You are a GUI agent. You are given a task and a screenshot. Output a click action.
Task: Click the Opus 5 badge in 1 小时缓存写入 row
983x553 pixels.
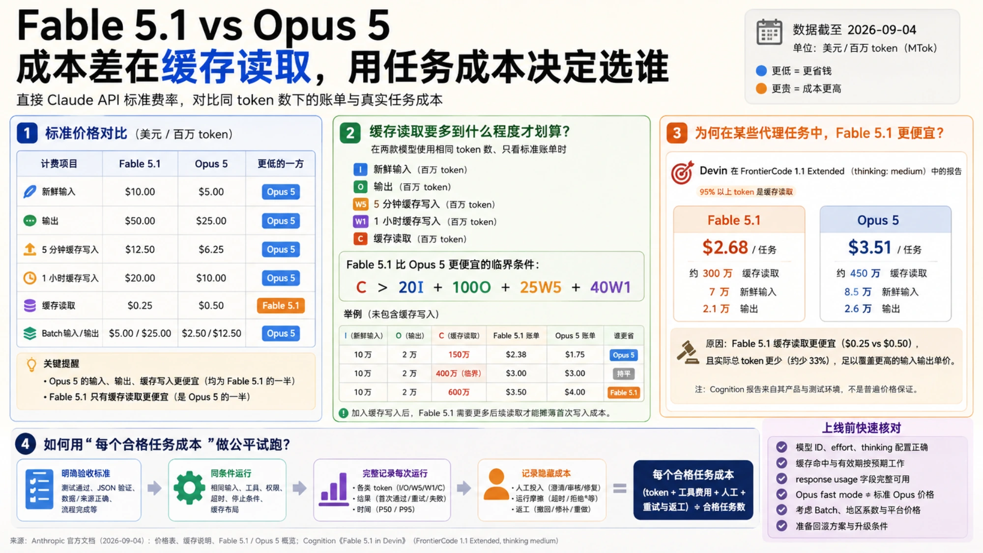(x=281, y=278)
